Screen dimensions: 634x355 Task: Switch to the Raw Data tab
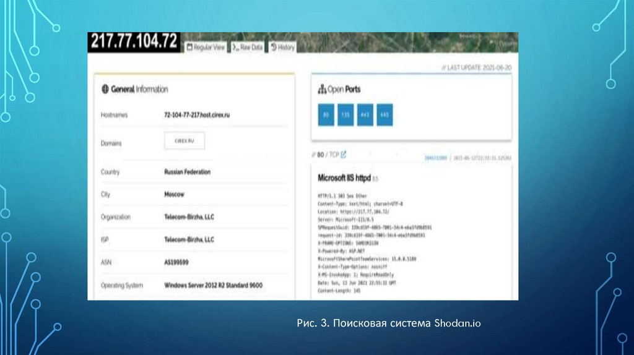click(248, 47)
